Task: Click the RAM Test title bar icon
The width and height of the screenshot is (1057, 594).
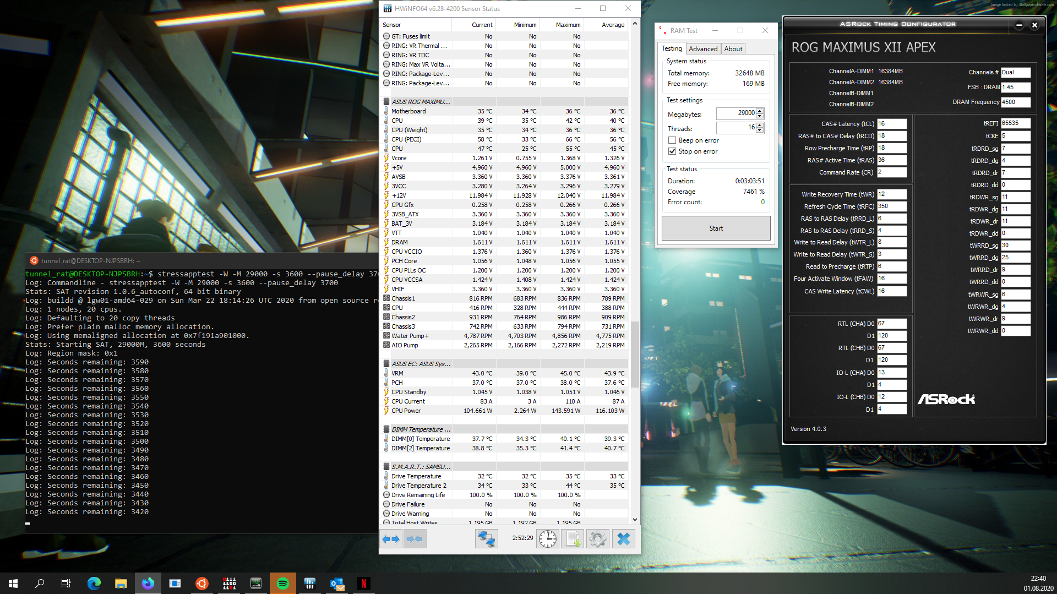Action: (663, 30)
